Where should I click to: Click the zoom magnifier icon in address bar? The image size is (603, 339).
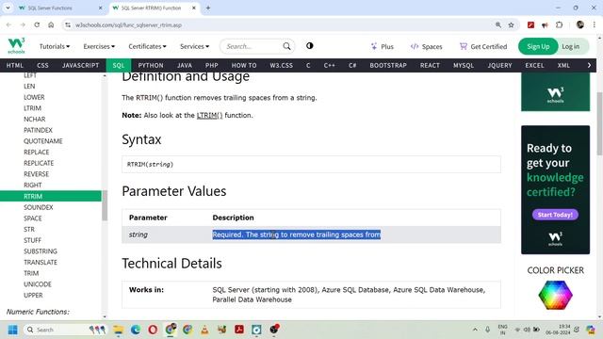498,25
